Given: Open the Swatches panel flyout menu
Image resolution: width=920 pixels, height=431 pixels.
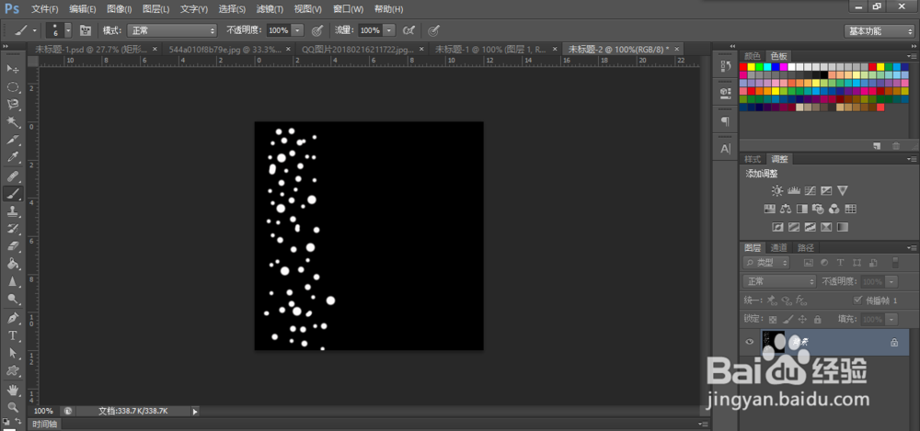Looking at the screenshot, I should pos(911,56).
